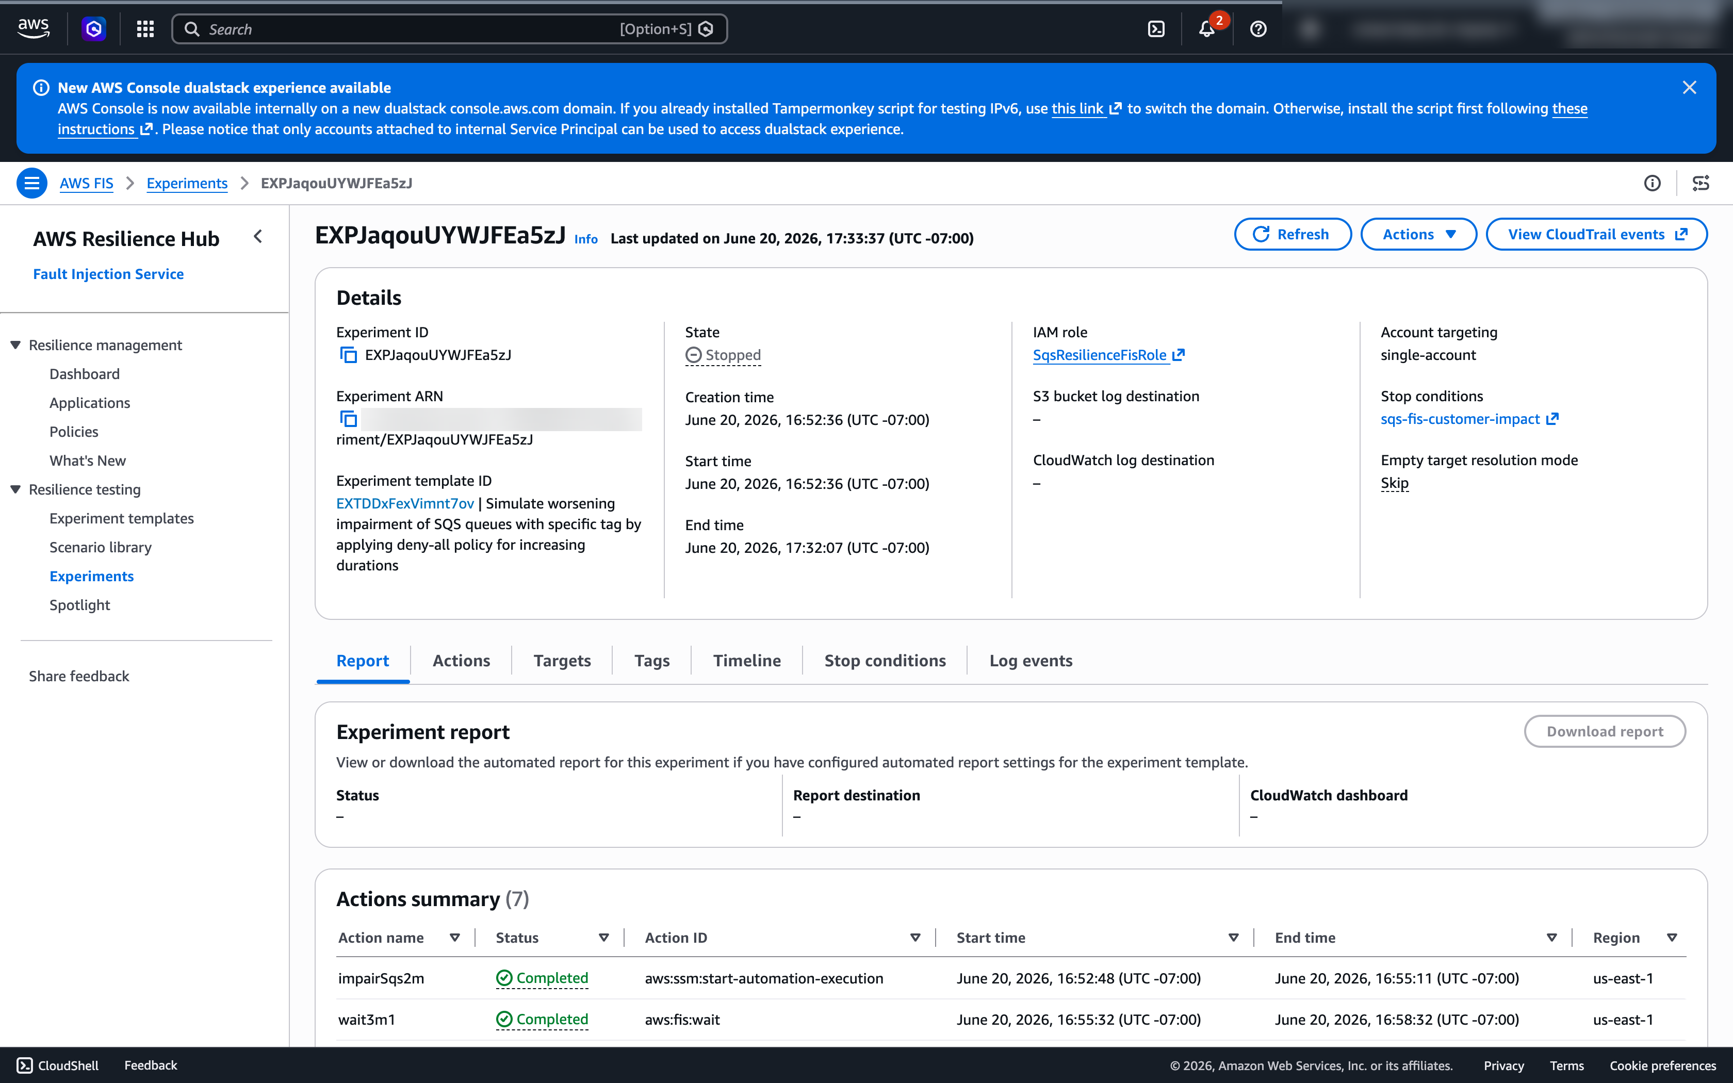The height and width of the screenshot is (1083, 1733).
Task: Go to Experiments breadcrumb link
Action: (x=187, y=184)
